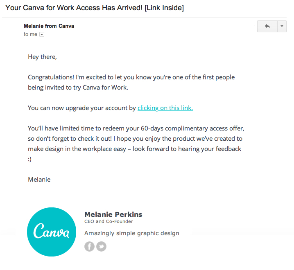Click sender name "Melanie from Canva"
294x270 pixels.
coord(49,26)
